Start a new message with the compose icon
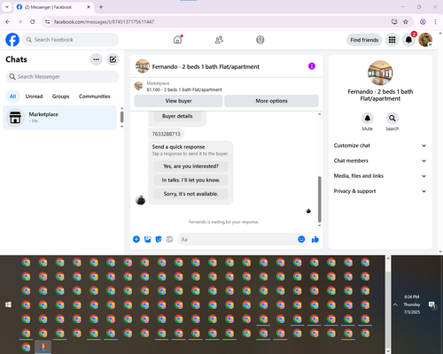Screen dimensions: 443x354 coord(113,59)
